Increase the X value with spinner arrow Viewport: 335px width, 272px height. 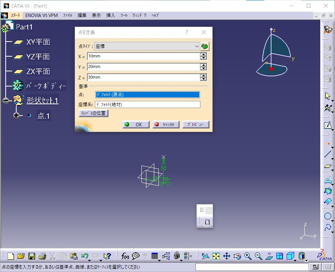point(203,54)
